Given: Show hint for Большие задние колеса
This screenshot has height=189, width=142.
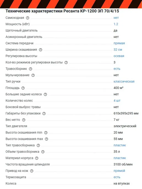Looking at the screenshot, I should 45,94.
